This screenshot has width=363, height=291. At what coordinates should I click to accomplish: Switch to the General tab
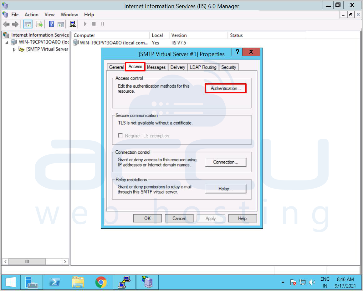(x=116, y=67)
